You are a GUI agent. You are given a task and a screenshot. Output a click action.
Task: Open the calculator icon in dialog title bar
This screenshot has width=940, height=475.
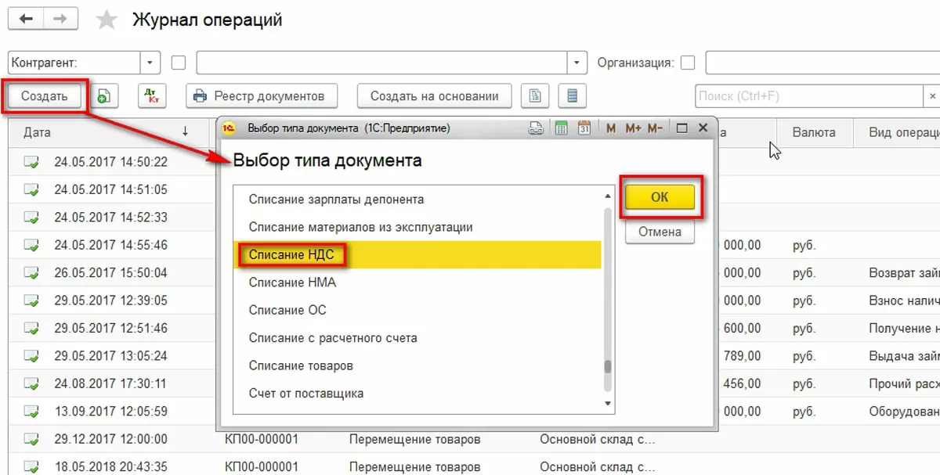[561, 128]
